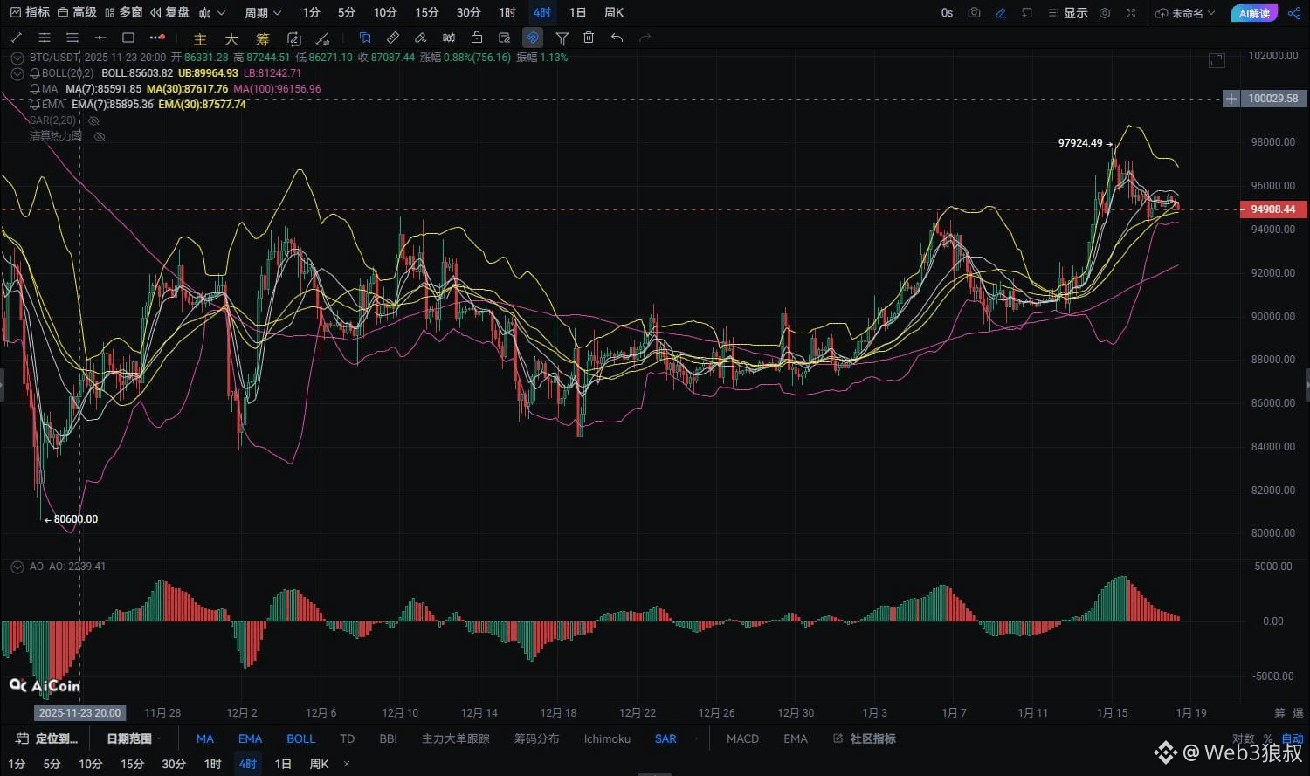Select the horizontal segment line tool

click(100, 38)
